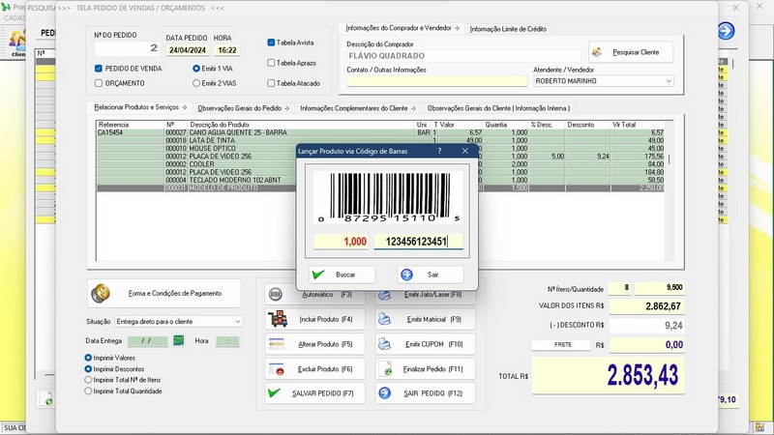Select the Emitir 2 VIAS radio option
This screenshot has width=774, height=435.
coord(196,83)
